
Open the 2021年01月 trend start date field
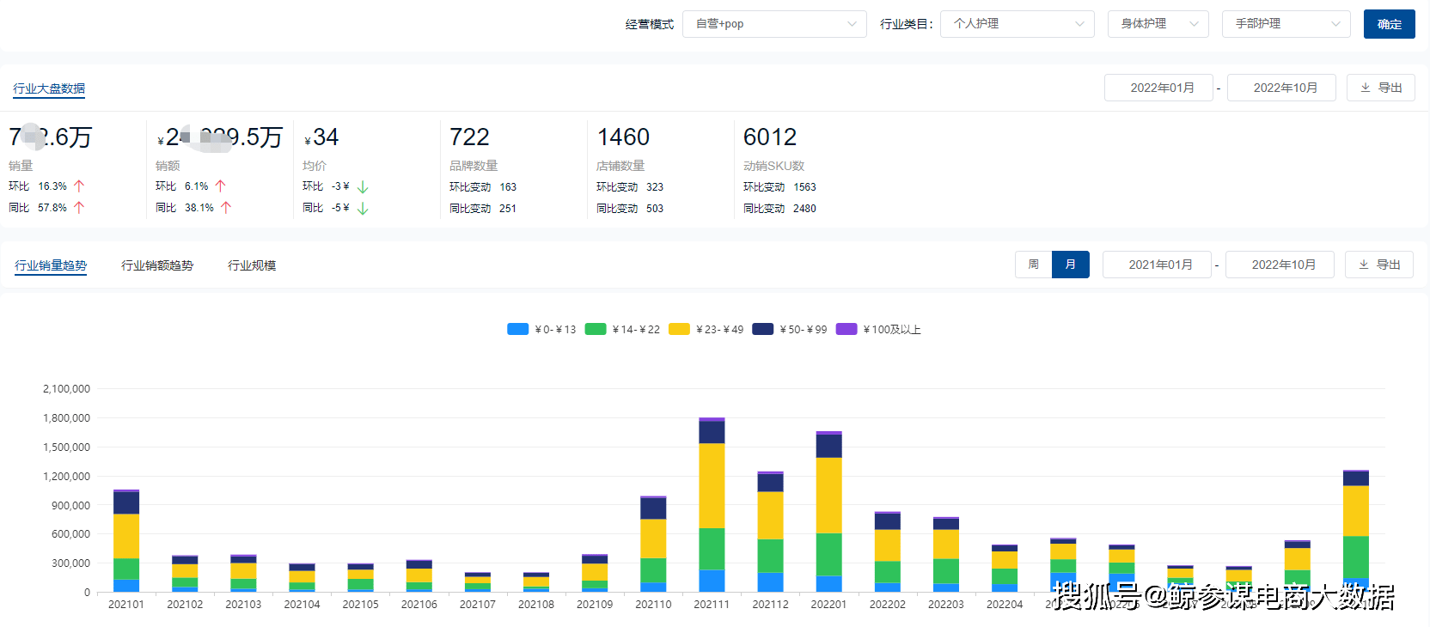[1157, 265]
